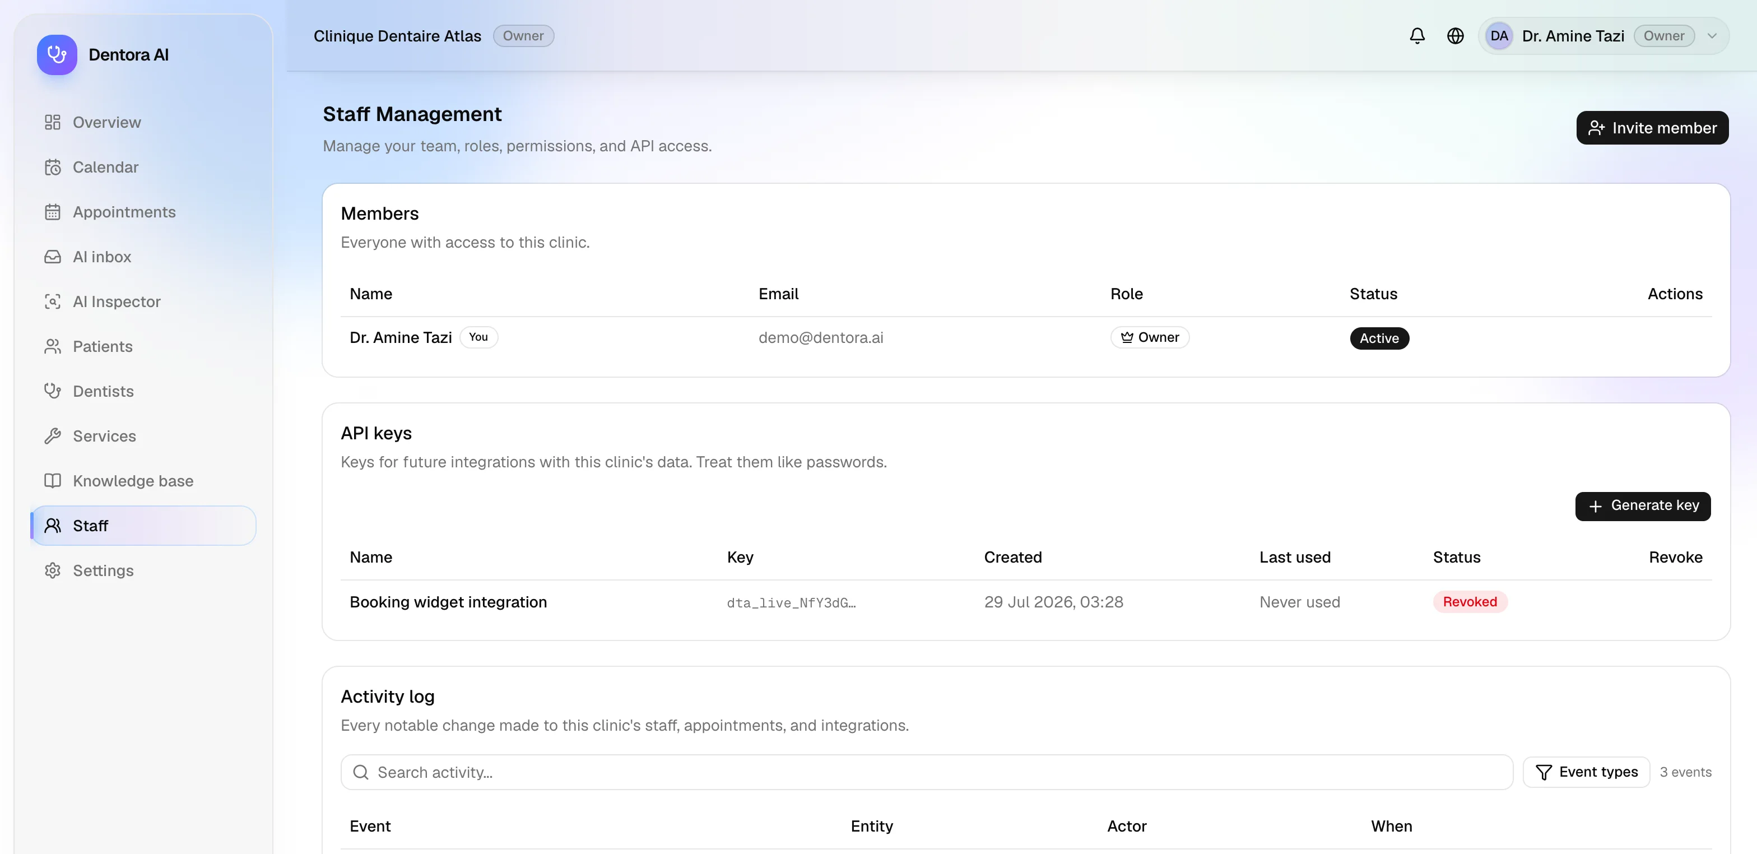1757x854 pixels.
Task: Open the Event types filter
Action: 1586,772
